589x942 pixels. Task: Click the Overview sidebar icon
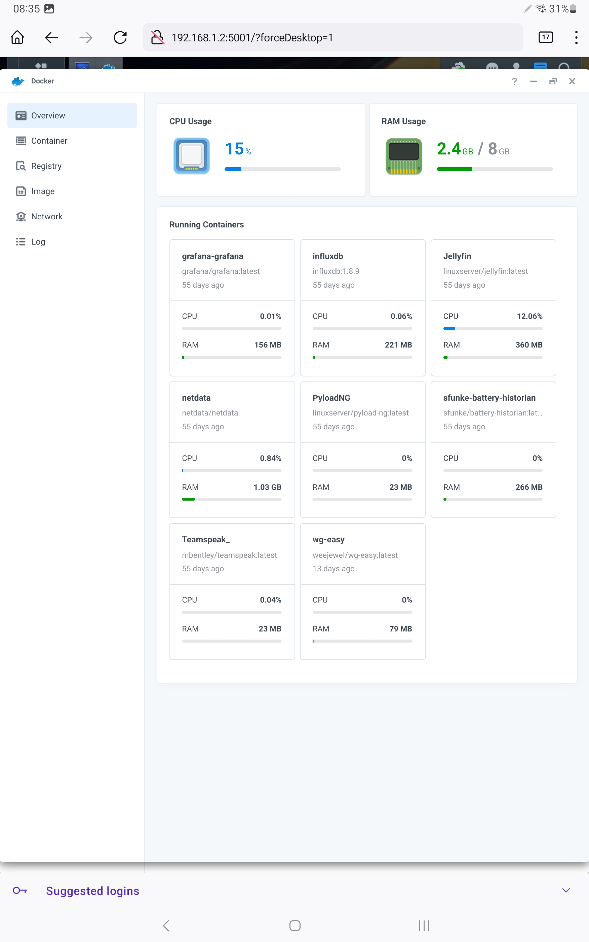(21, 116)
